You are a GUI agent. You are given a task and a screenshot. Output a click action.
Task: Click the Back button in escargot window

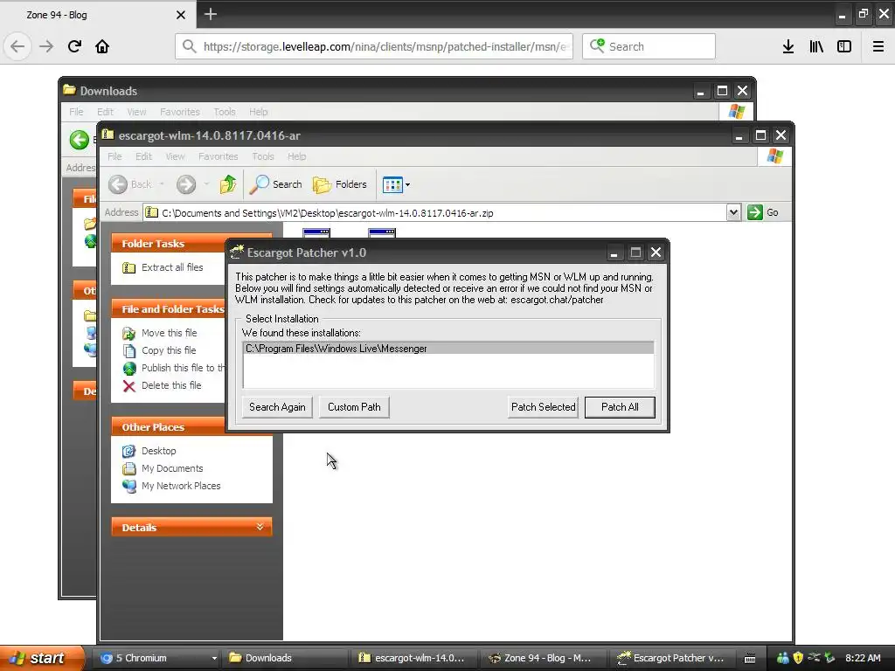[130, 184]
